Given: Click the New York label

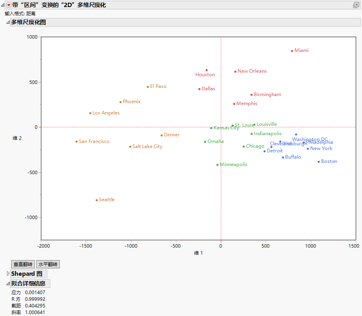Looking at the screenshot, I should point(321,148).
